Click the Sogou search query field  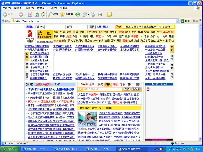pos(103,89)
